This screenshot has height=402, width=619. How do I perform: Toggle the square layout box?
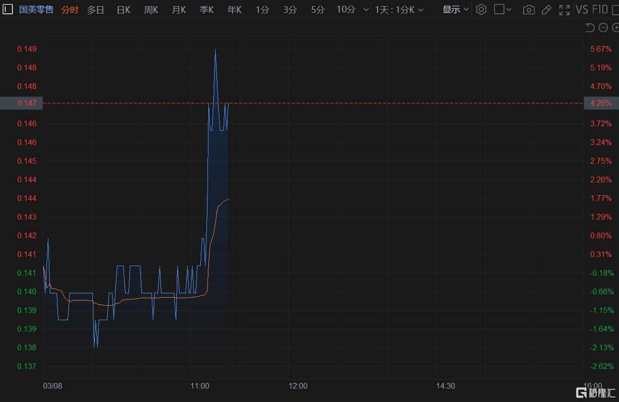pos(499,10)
